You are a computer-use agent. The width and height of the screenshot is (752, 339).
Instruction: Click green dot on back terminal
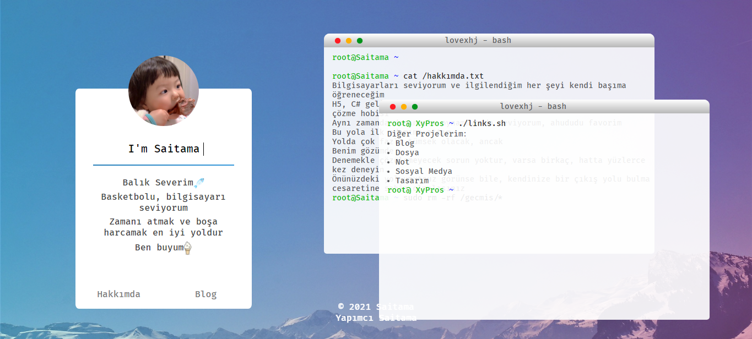point(360,41)
